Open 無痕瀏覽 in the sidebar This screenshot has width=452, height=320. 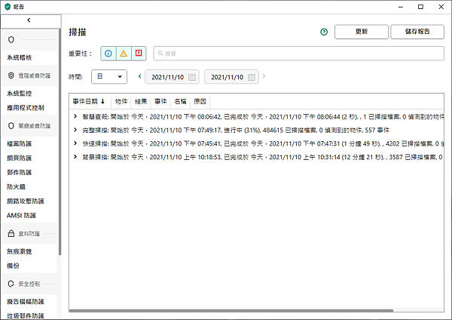click(x=20, y=251)
